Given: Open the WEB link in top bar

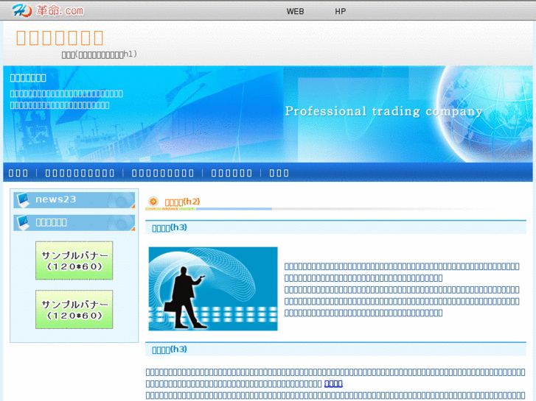Looking at the screenshot, I should [296, 11].
